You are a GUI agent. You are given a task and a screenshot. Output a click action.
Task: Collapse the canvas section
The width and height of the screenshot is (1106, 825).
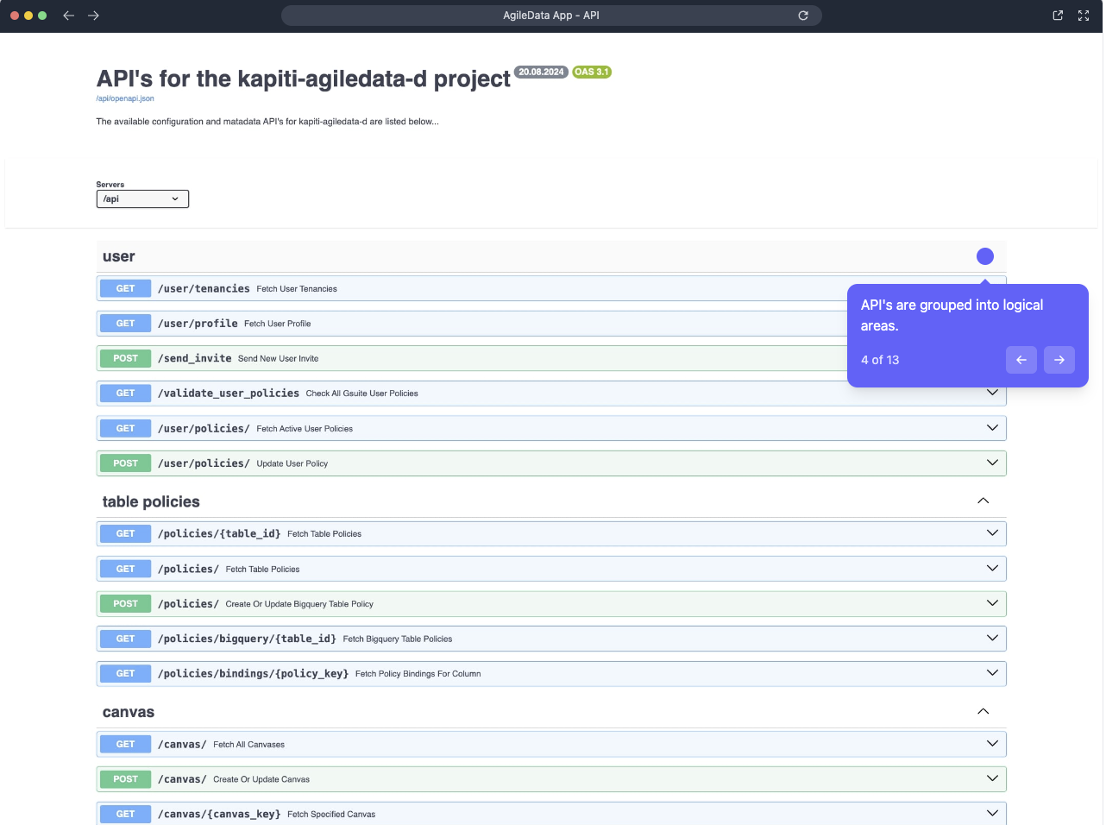coord(983,711)
